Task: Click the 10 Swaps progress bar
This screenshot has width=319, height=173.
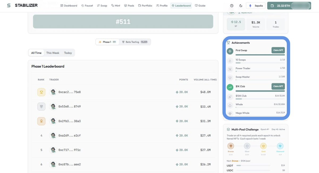Action: (260, 63)
